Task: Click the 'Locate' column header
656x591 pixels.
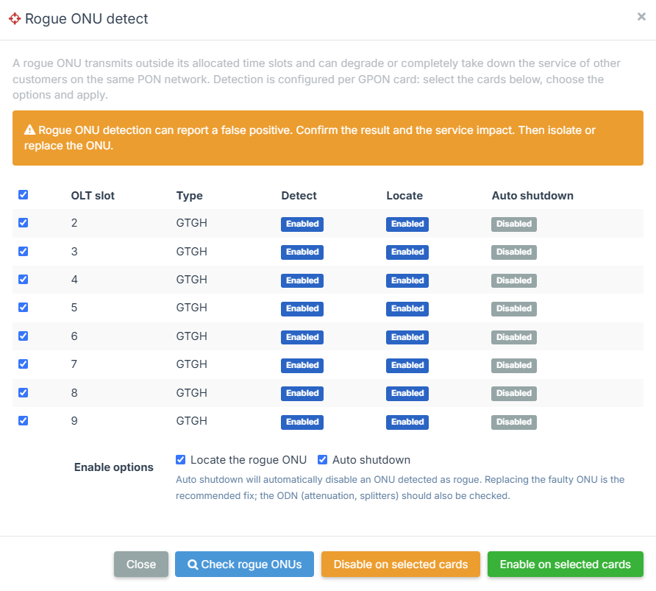Action: (404, 196)
